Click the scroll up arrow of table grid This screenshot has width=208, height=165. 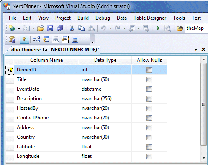[204, 59]
